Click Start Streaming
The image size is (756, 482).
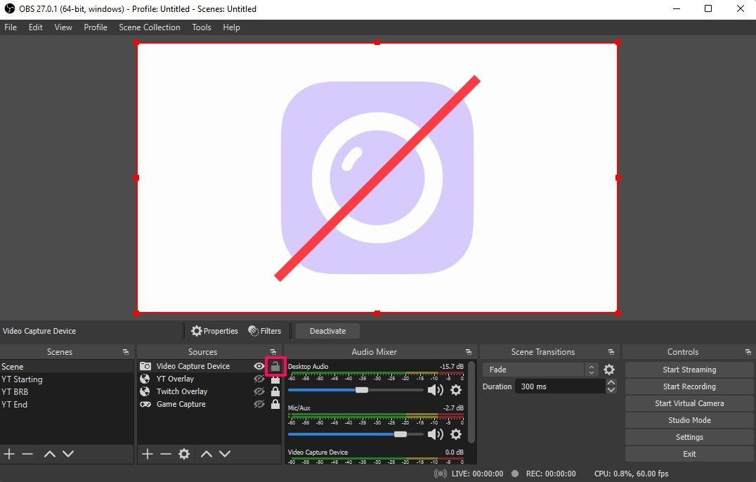[x=689, y=370]
